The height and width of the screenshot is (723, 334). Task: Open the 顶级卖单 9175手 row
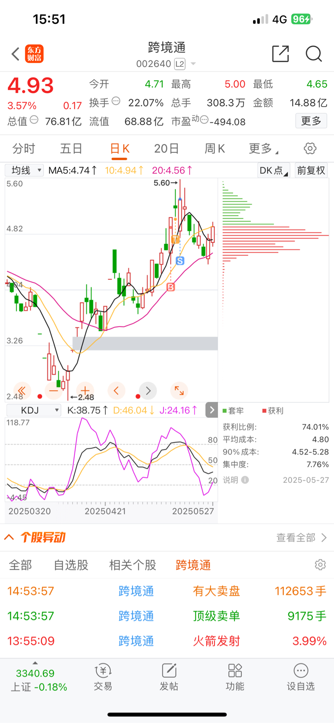point(167,616)
